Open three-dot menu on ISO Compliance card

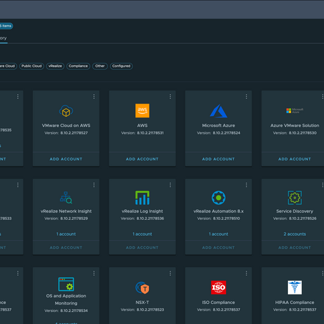[x=247, y=273]
